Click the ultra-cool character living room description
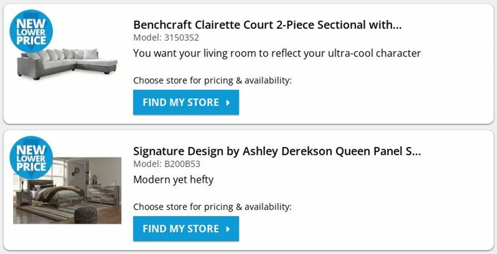Viewport: 497px width, 254px height. pos(277,53)
